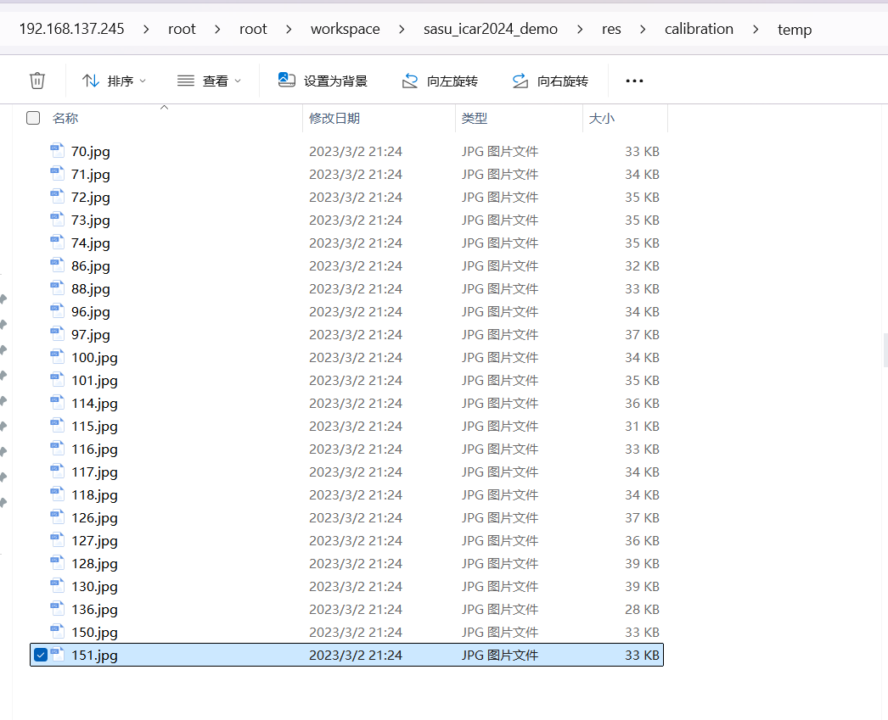Open the three-dots more options menu

point(634,81)
